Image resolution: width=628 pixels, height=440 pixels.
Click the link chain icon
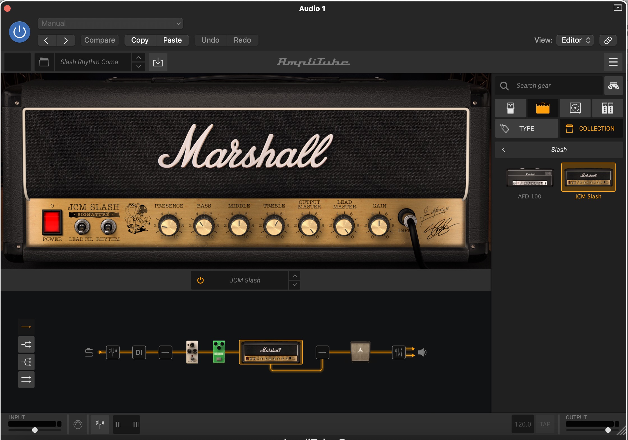tap(608, 40)
